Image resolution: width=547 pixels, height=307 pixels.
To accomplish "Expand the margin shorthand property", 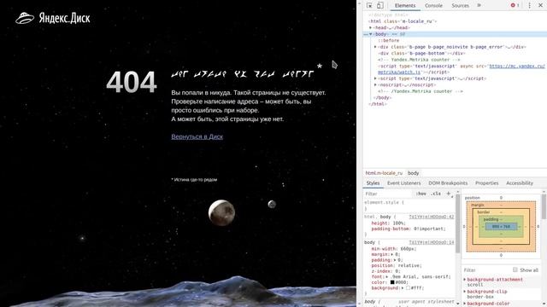I will pos(392,254).
